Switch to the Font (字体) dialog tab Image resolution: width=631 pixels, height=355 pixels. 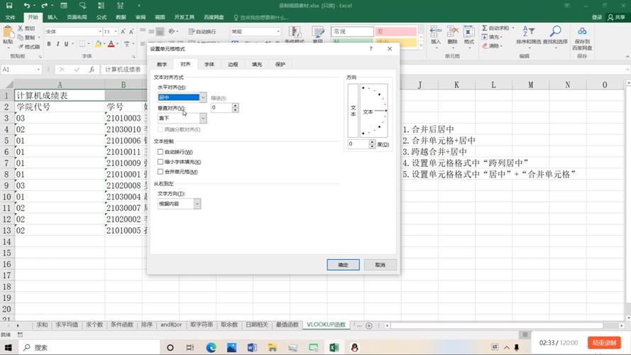tap(209, 65)
